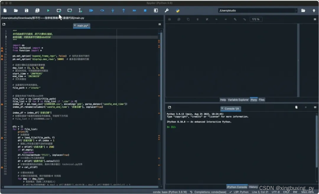The height and width of the screenshot is (194, 319).
Task: Switch to the Help tab
Action: pyautogui.click(x=223, y=100)
